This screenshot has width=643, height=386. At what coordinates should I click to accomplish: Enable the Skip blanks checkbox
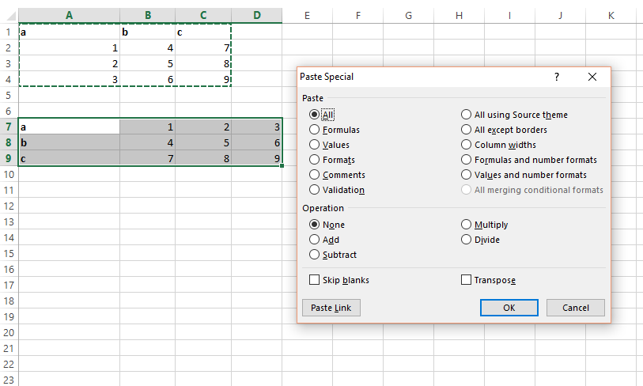click(x=315, y=280)
